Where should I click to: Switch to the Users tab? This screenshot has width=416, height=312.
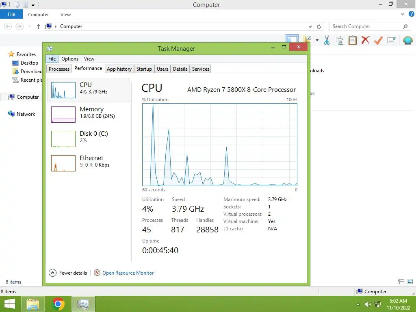pos(162,69)
